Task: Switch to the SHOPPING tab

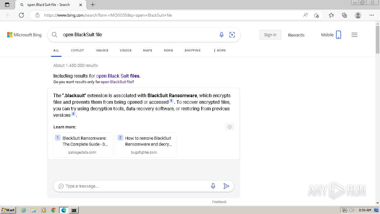Action: click(x=192, y=51)
